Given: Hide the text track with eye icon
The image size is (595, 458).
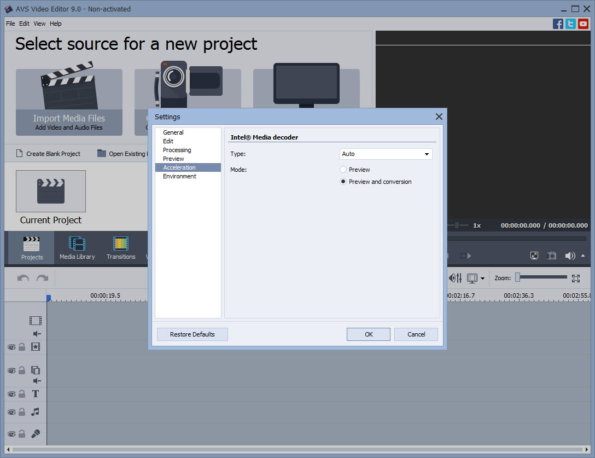Looking at the screenshot, I should click(x=11, y=394).
